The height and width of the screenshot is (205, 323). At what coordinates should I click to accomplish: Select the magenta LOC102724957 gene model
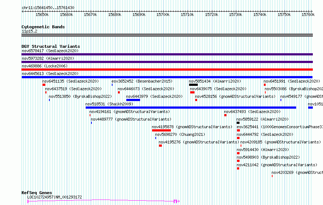click(x=104, y=201)
